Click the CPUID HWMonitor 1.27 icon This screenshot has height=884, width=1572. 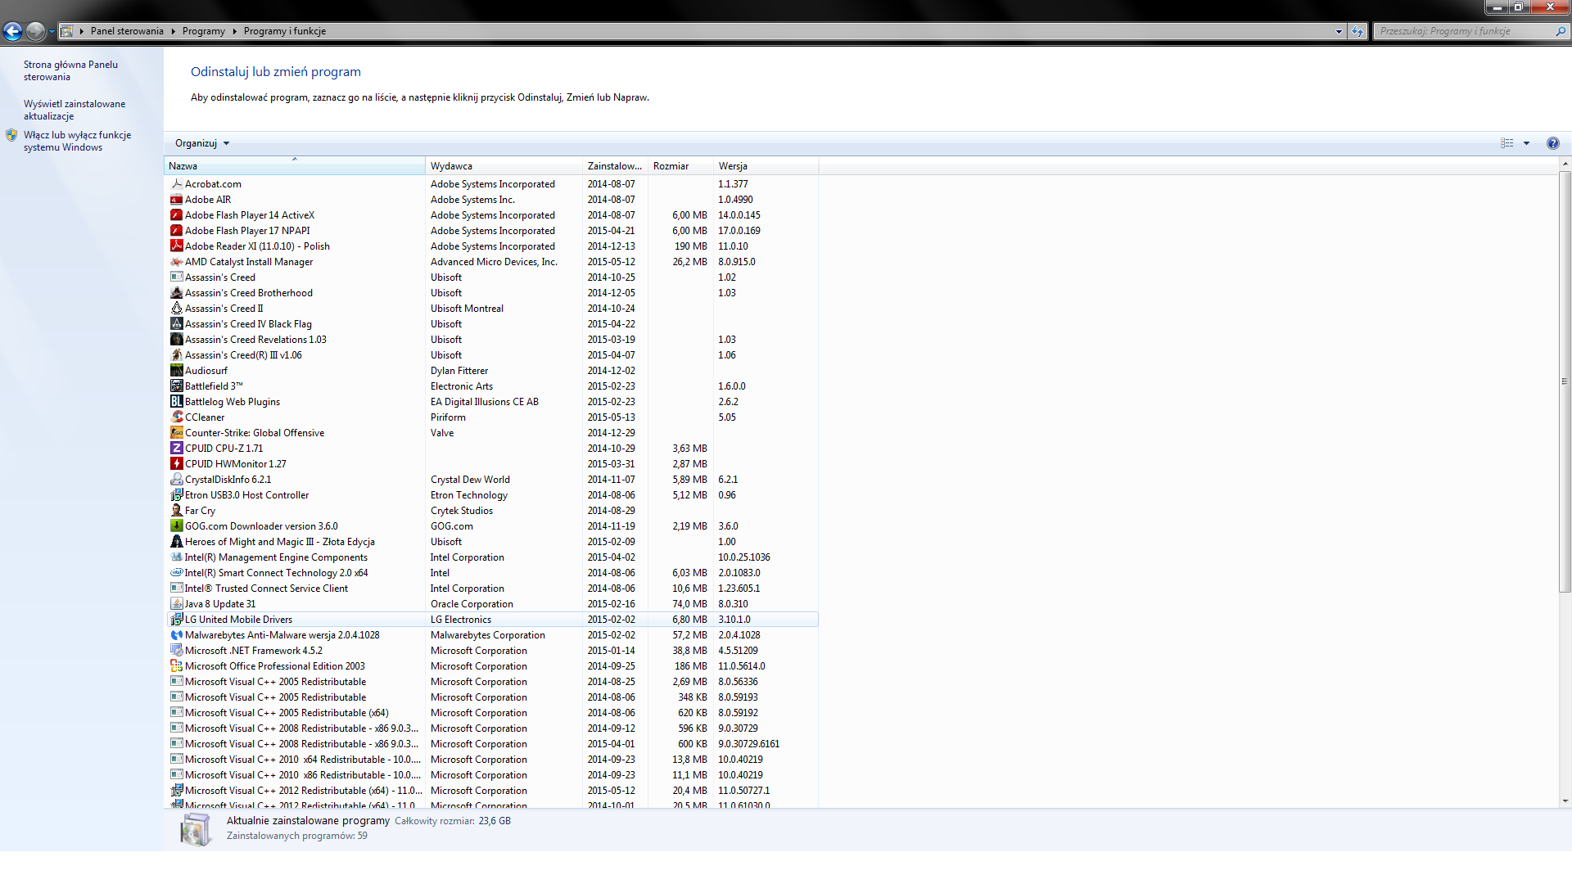[x=176, y=464]
